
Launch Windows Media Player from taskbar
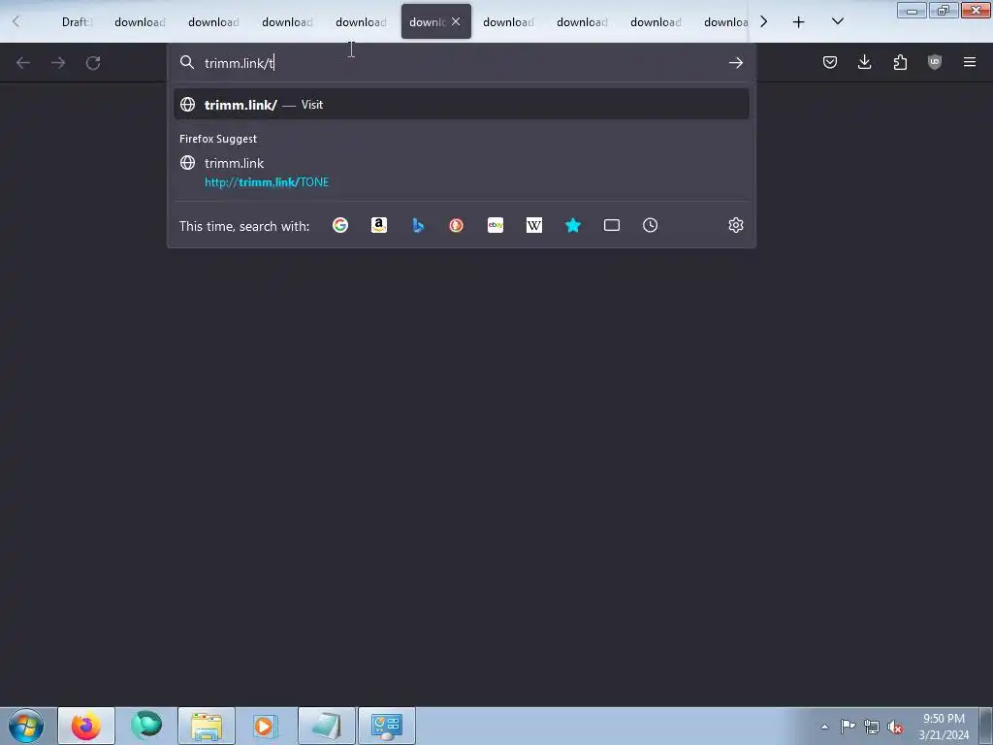[x=265, y=726]
